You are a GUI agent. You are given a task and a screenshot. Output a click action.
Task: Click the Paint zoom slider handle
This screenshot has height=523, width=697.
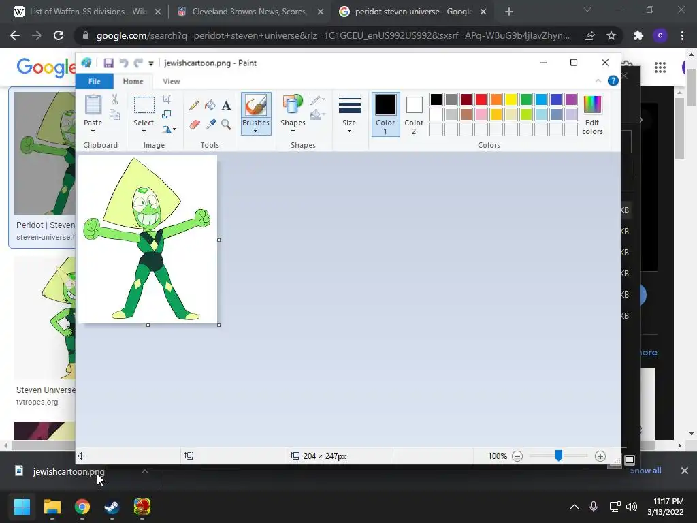(x=559, y=456)
